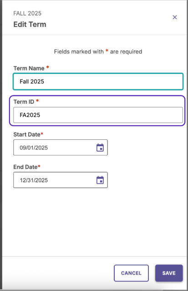Save the term changes
Image resolution: width=188 pixels, height=291 pixels.
click(169, 273)
